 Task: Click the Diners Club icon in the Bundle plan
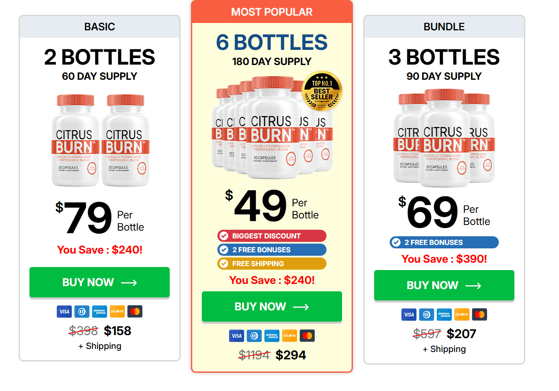click(x=427, y=314)
